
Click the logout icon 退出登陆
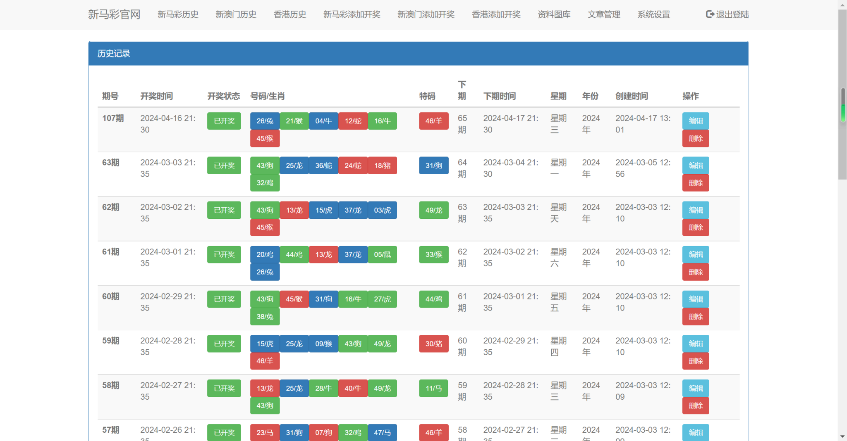click(x=710, y=14)
